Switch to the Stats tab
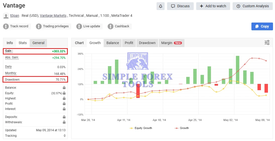The width and height of the screenshot is (275, 141). pyautogui.click(x=23, y=43)
